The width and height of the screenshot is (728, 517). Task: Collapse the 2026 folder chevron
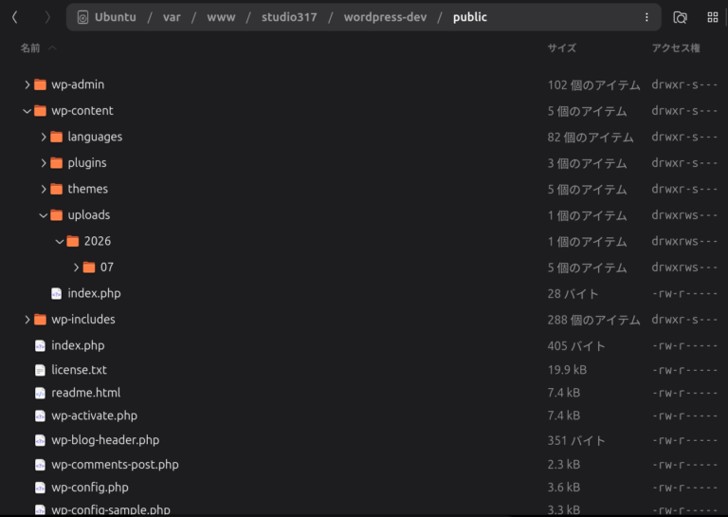(x=60, y=241)
